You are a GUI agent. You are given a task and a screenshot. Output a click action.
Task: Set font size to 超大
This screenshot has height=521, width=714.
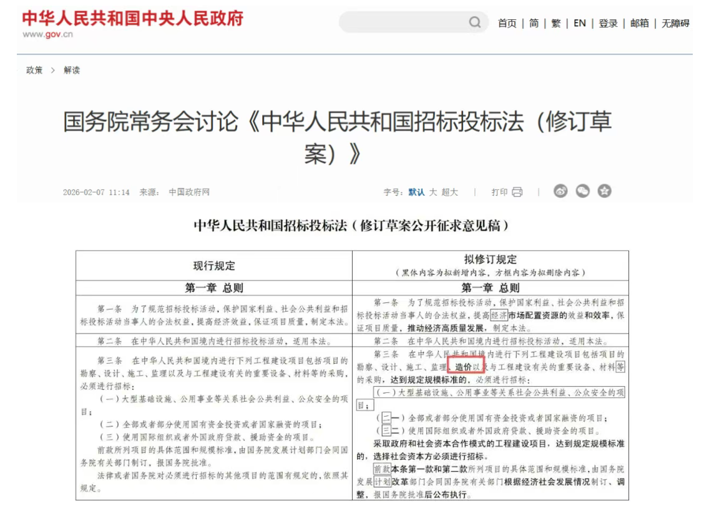tap(450, 192)
